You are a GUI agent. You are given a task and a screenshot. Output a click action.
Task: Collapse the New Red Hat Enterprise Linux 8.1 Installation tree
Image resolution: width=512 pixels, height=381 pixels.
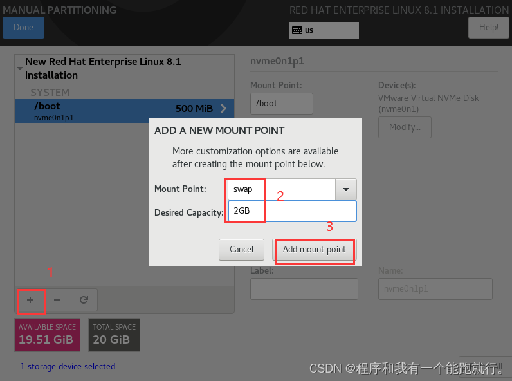[x=20, y=68]
